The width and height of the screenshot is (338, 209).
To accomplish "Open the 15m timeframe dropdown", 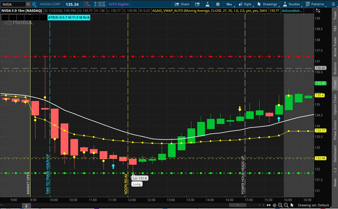I will 230,4.
